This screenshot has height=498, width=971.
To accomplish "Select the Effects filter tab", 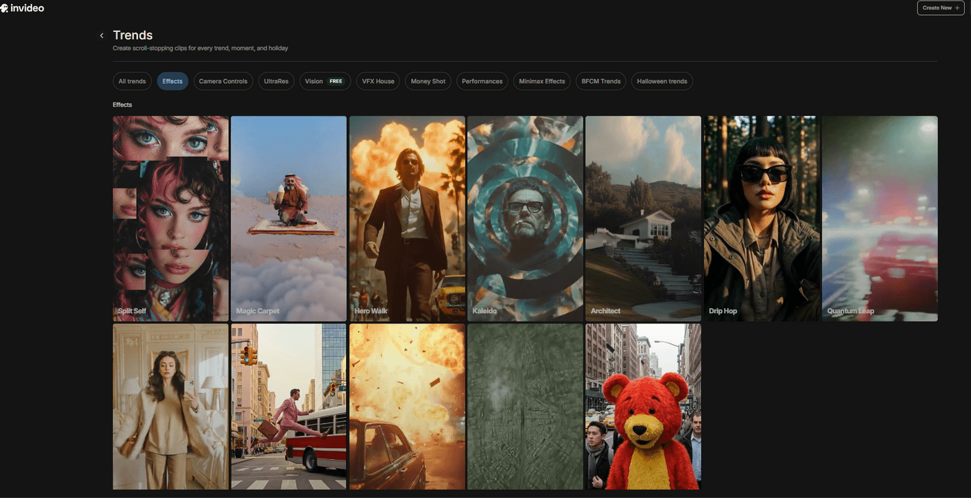I will point(172,81).
